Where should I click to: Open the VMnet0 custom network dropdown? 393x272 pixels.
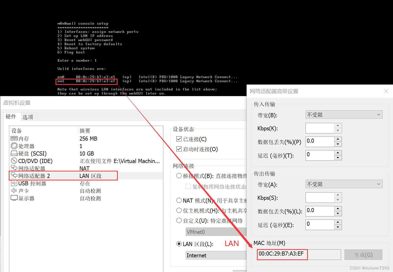216,232
